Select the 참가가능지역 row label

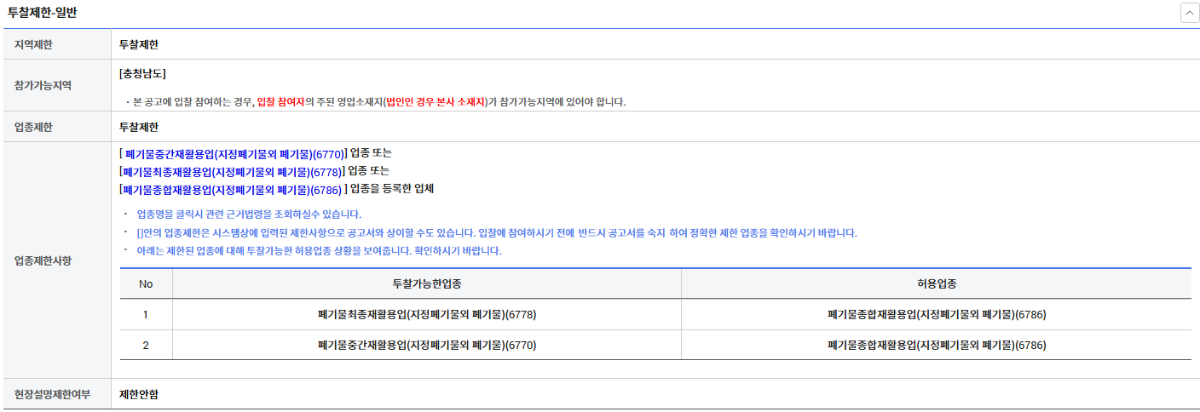(43, 86)
